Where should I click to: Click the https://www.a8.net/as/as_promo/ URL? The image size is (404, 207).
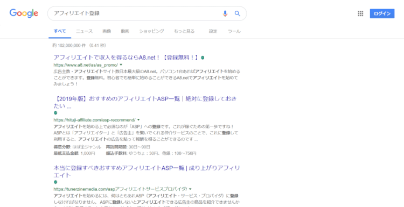(x=86, y=65)
